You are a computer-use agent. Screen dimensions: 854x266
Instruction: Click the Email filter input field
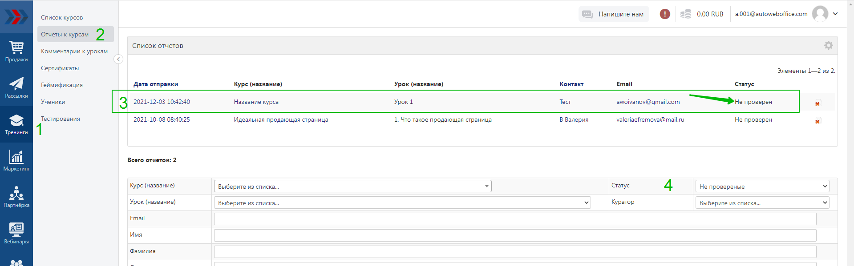click(x=515, y=219)
